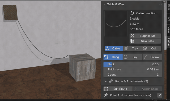Viewport: 170px width, 101px height.
Task: Click the Slack slider
Action: [x=133, y=64]
